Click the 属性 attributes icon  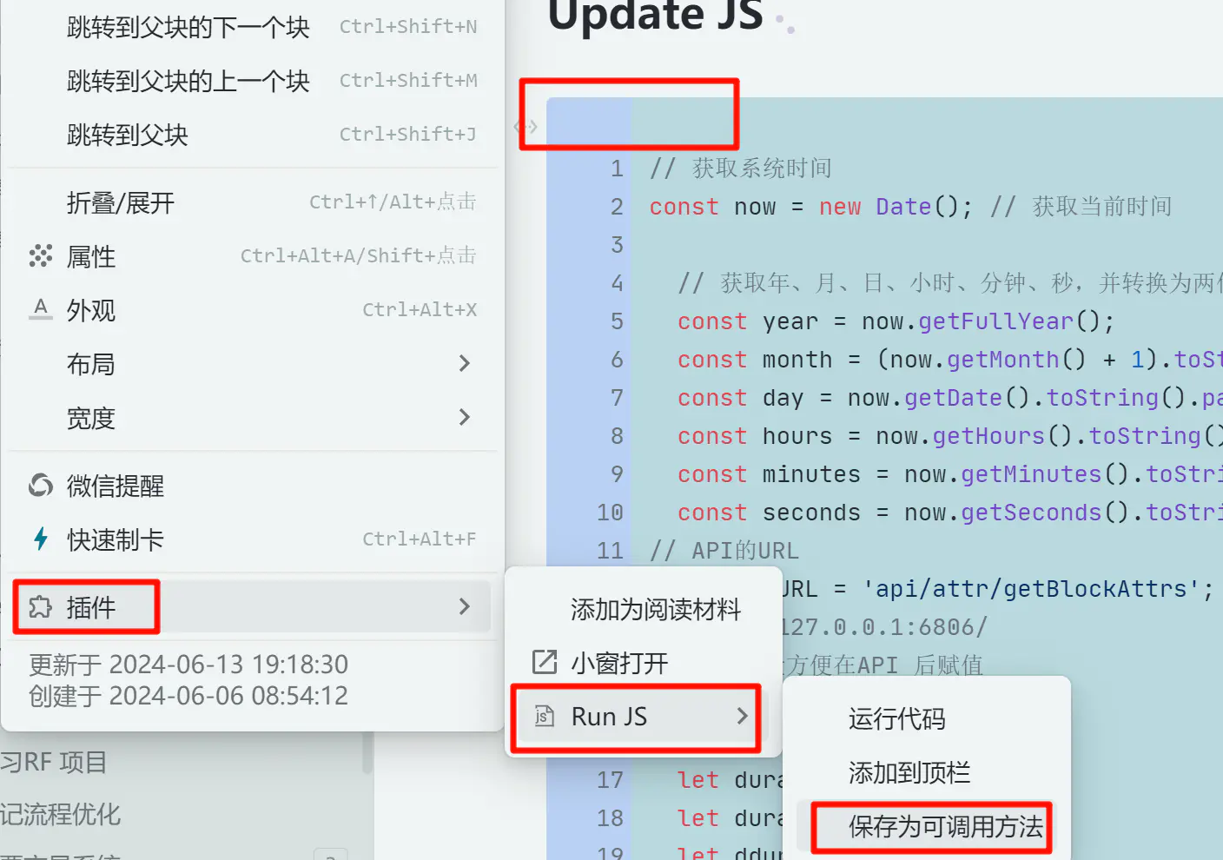[40, 256]
